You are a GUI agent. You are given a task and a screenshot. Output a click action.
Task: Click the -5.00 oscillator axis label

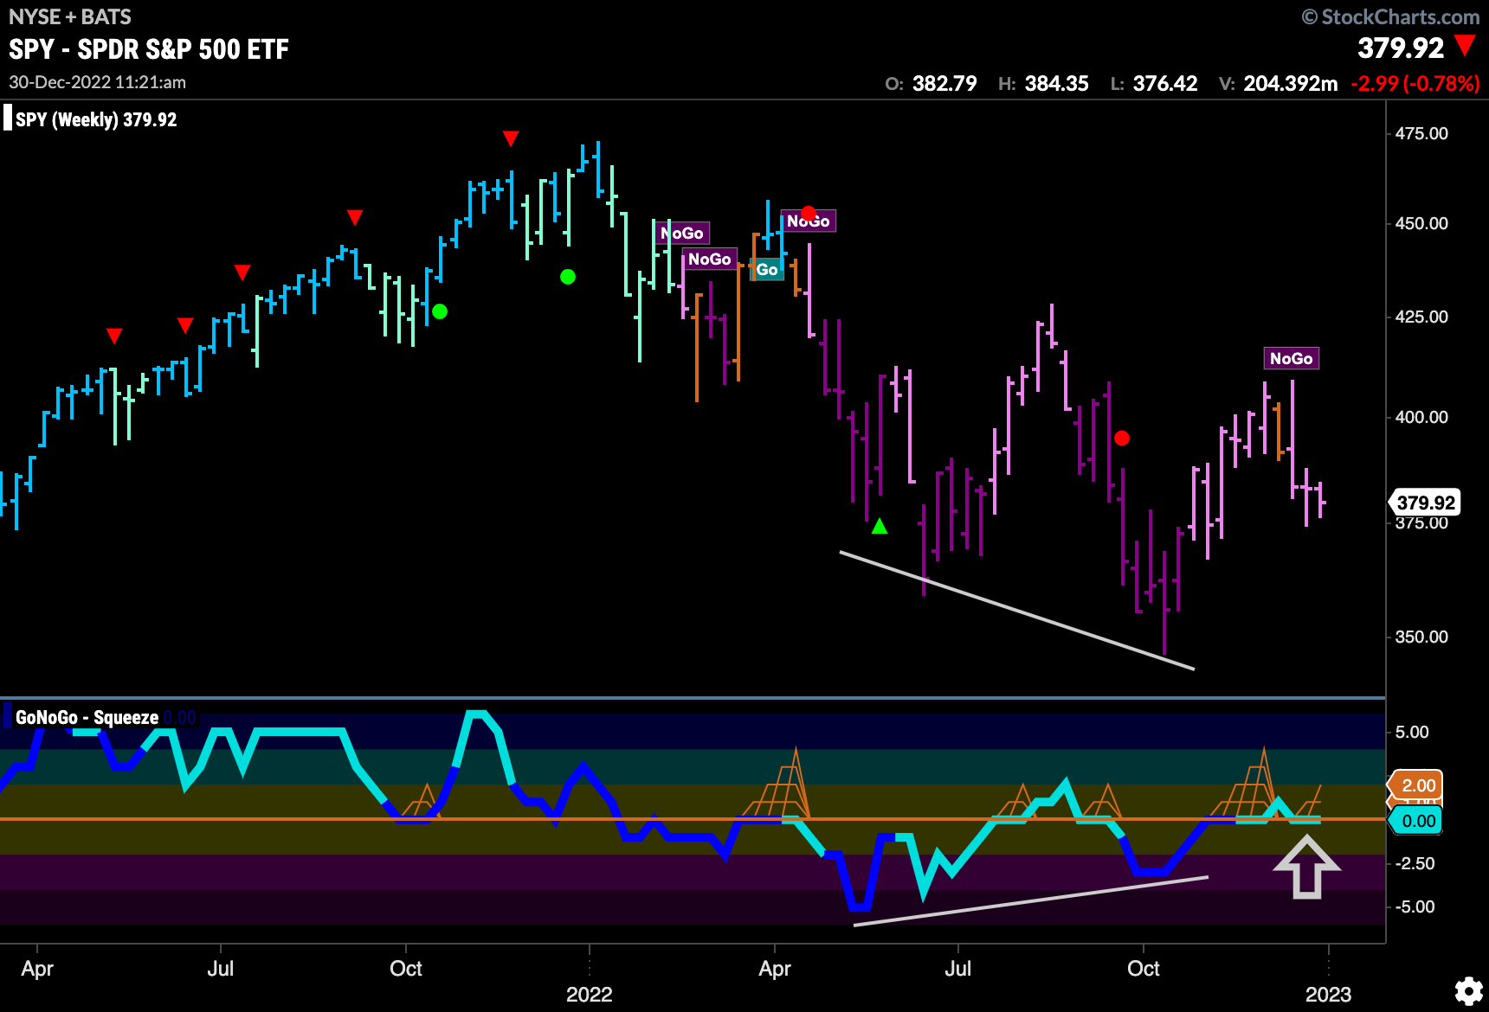click(x=1415, y=906)
